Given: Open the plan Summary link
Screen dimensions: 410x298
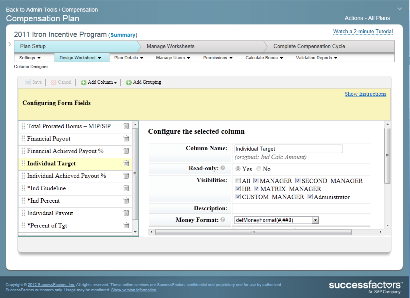Looking at the screenshot, I should pyautogui.click(x=123, y=35).
